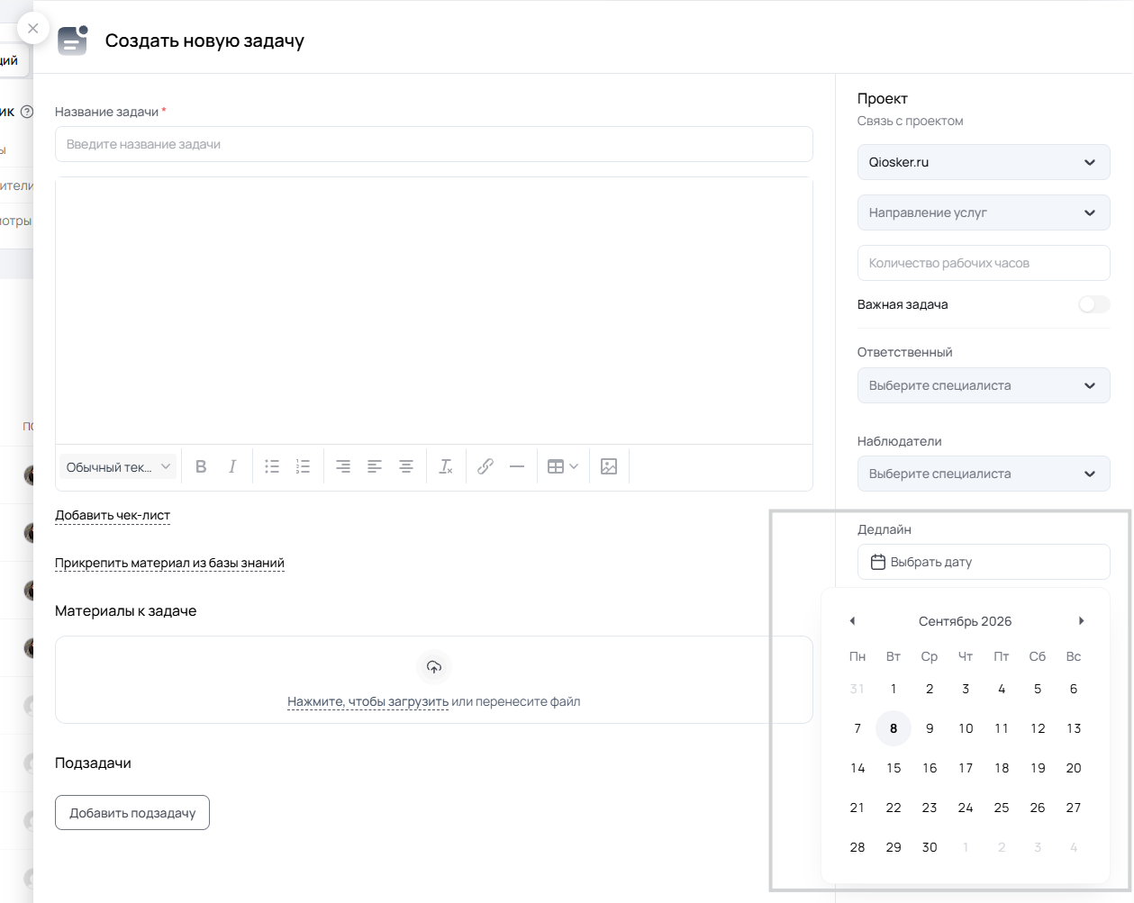Screen dimensions: 1134x903
Task: Insert a hyperlink via the link icon
Action: click(x=485, y=466)
